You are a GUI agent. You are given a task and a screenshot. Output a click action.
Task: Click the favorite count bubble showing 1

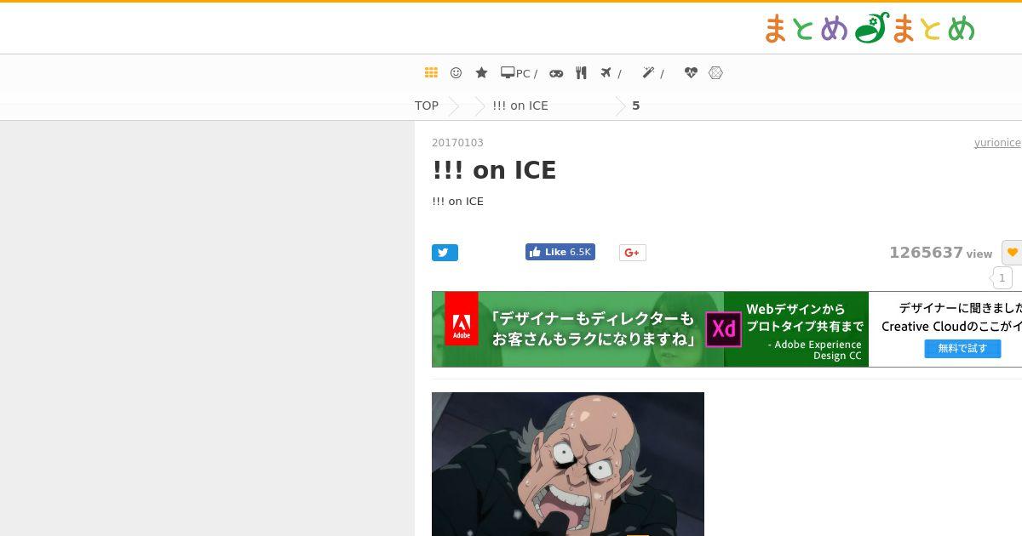pyautogui.click(x=1002, y=277)
